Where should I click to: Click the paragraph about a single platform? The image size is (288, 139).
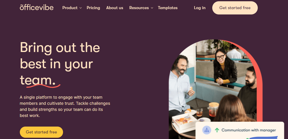pos(65,106)
